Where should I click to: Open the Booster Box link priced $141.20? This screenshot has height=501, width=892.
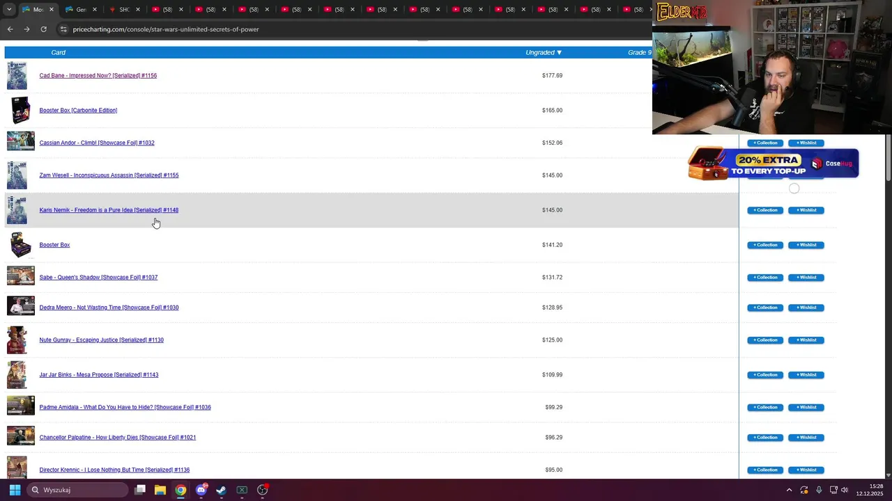54,245
